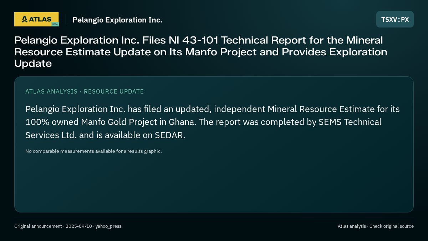
Task: Click the summary paragraph mentioning Manfo Gold Project
Action: (x=213, y=122)
